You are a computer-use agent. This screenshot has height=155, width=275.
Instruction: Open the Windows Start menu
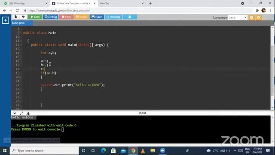point(5,151)
